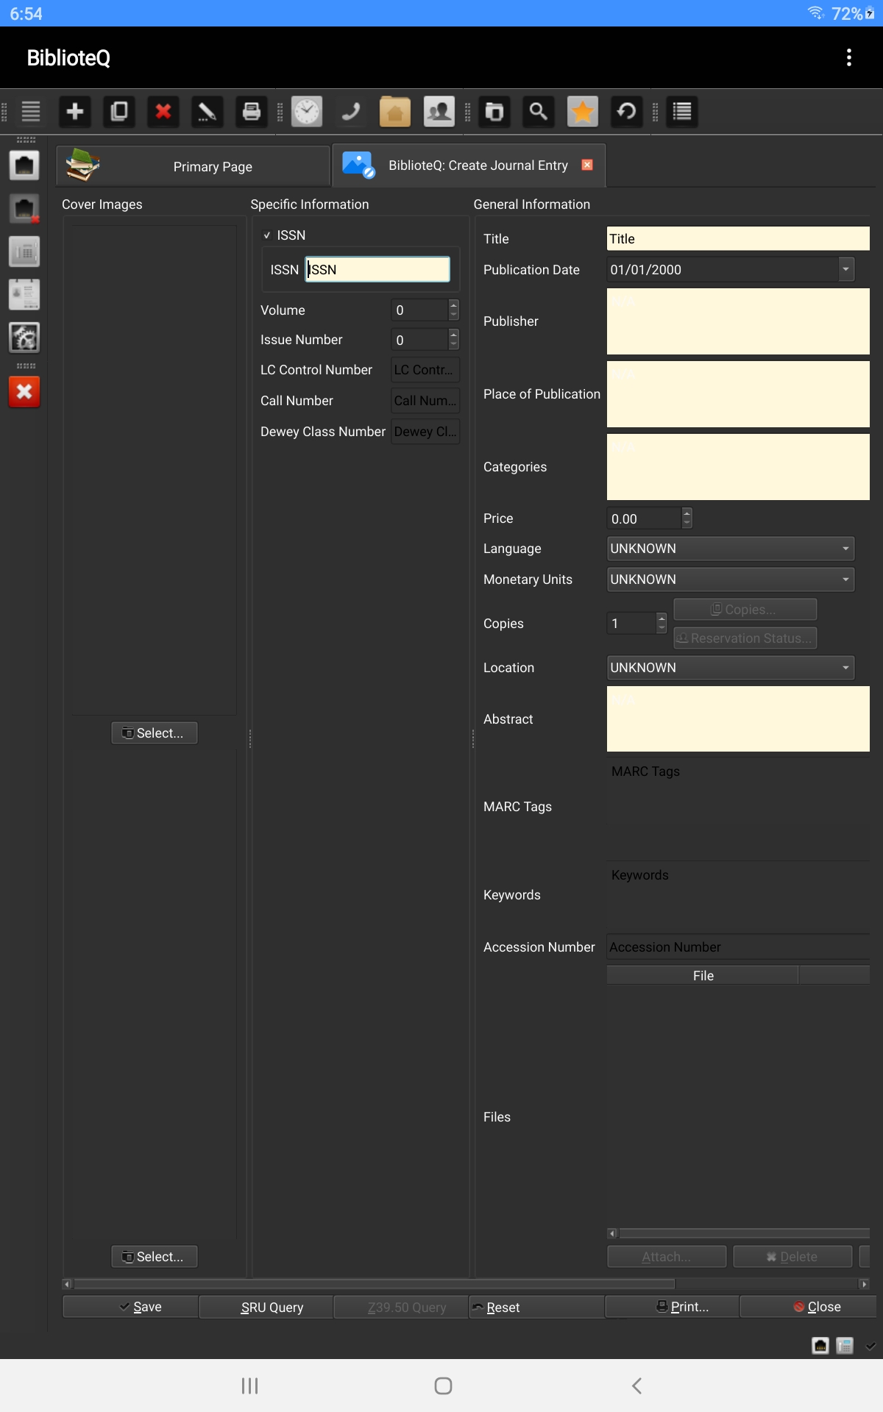Click the red X exit icon in sidebar
The height and width of the screenshot is (1412, 883).
pos(24,392)
